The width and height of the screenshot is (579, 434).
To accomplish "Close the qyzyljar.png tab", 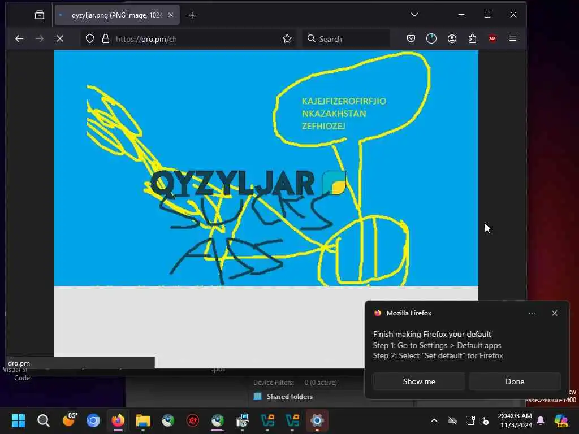I will pyautogui.click(x=171, y=15).
